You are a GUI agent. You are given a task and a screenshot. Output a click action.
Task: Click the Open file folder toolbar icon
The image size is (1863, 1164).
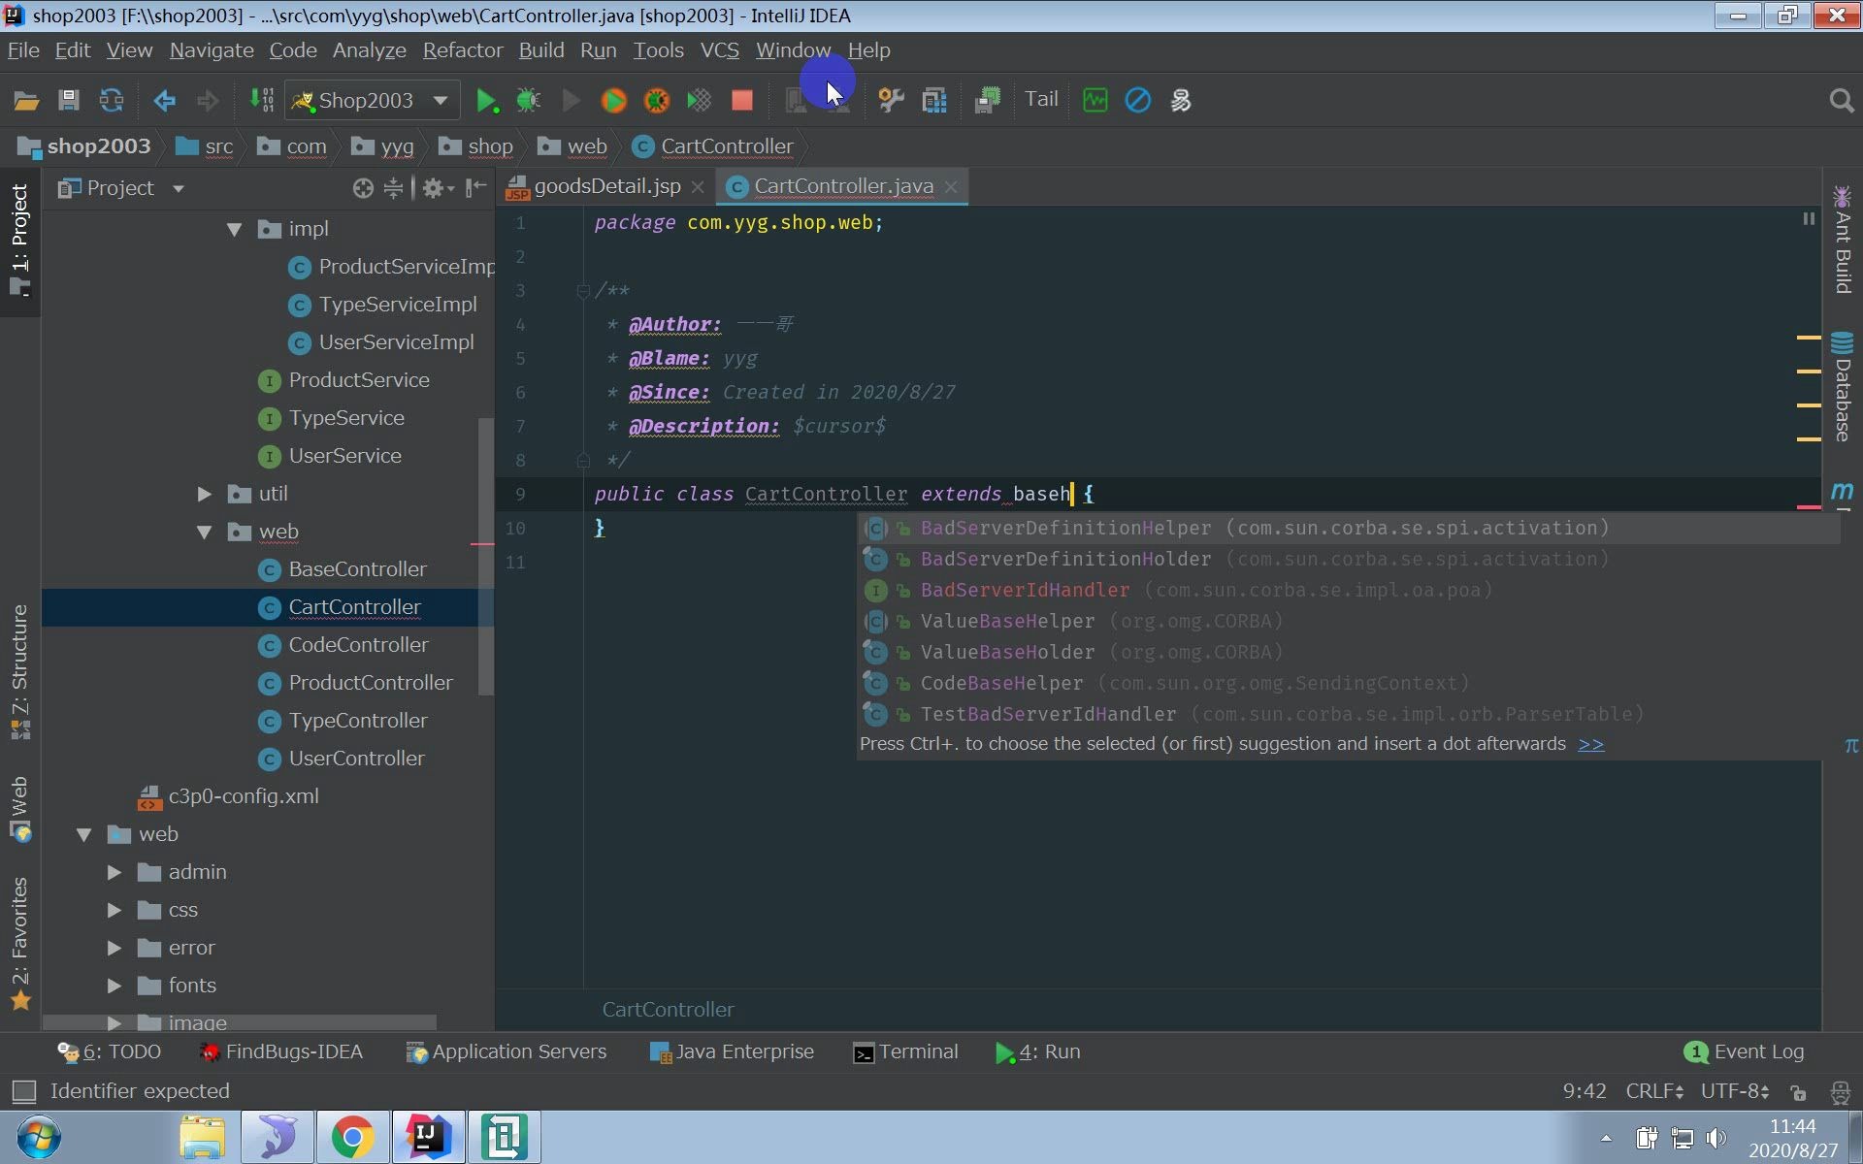pyautogui.click(x=26, y=100)
